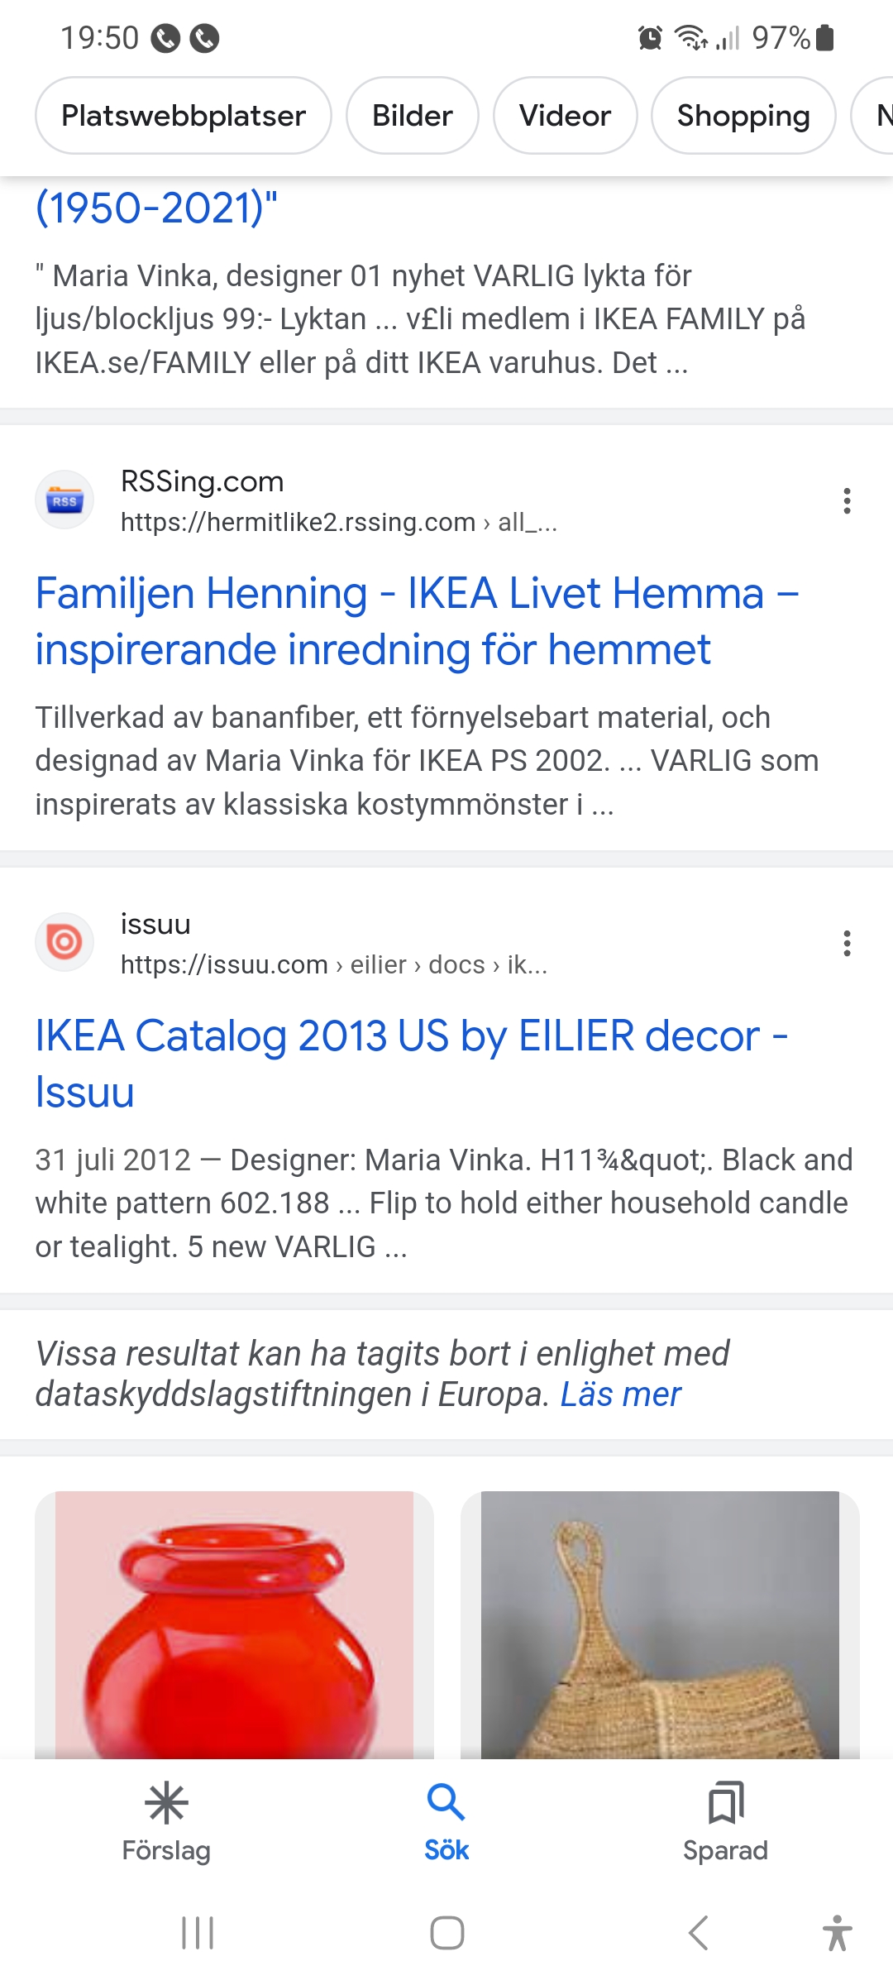
Task: Open the Platswebbplatser filter chip
Action: point(184,116)
